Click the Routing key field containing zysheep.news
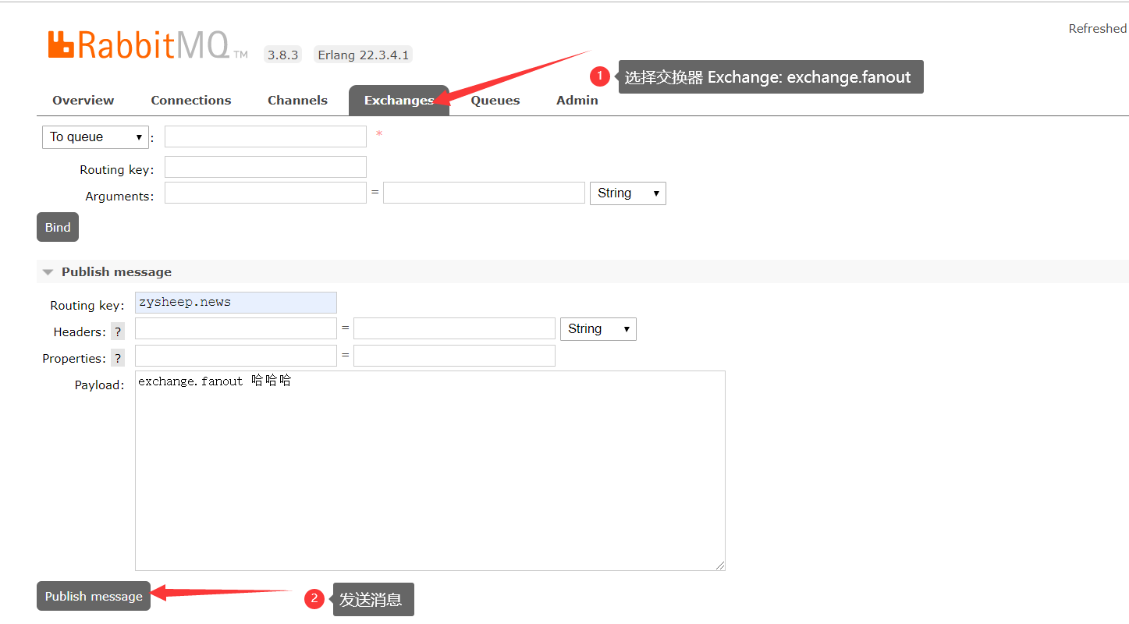This screenshot has height=624, width=1129. click(236, 303)
